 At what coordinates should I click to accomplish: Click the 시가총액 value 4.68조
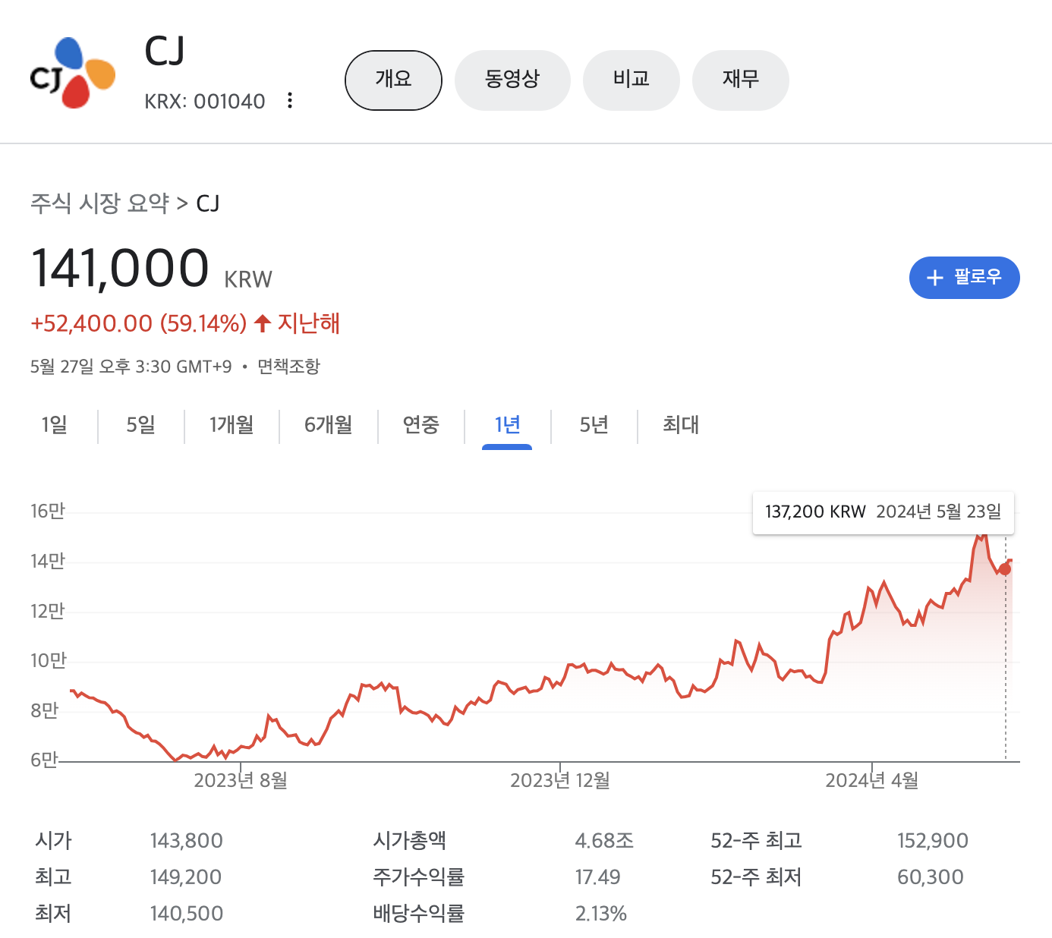604,841
